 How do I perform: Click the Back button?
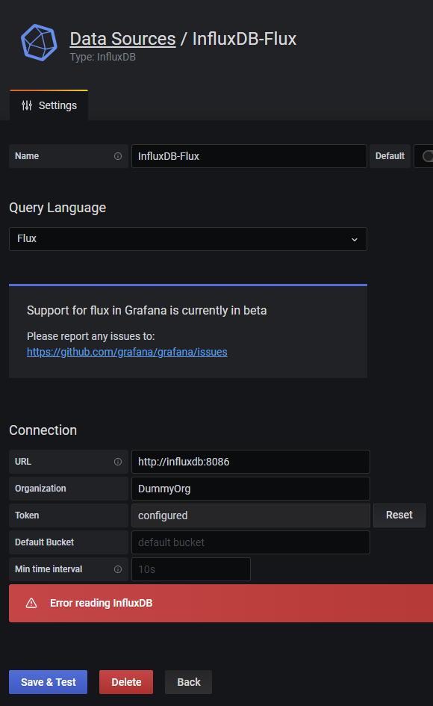point(188,682)
